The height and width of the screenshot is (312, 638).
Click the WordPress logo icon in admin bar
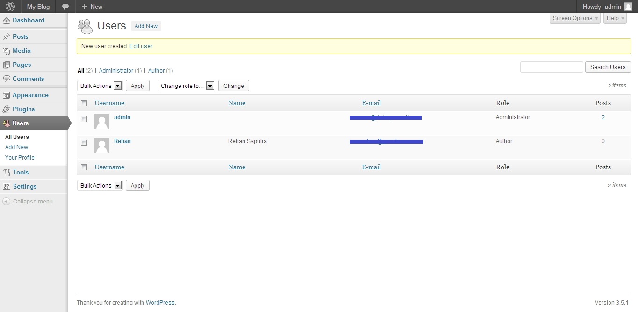click(x=10, y=7)
